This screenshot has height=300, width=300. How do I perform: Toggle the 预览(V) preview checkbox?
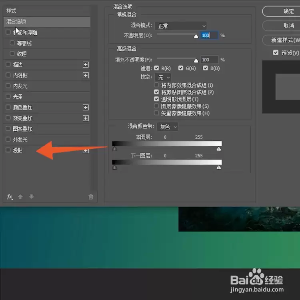point(276,52)
